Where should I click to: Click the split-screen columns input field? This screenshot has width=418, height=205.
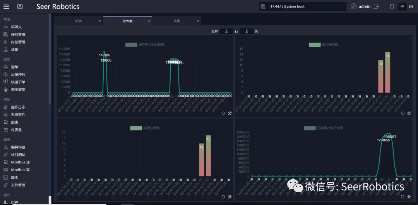[x=247, y=31]
